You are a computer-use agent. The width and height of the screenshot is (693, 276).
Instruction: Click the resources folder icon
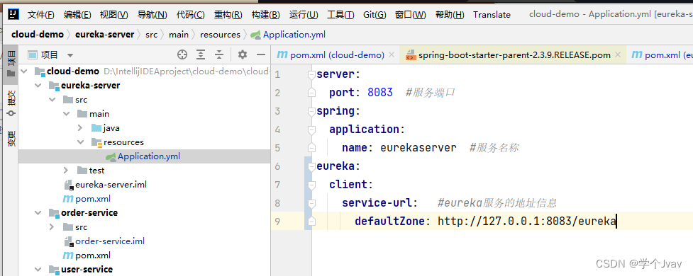pyautogui.click(x=96, y=142)
